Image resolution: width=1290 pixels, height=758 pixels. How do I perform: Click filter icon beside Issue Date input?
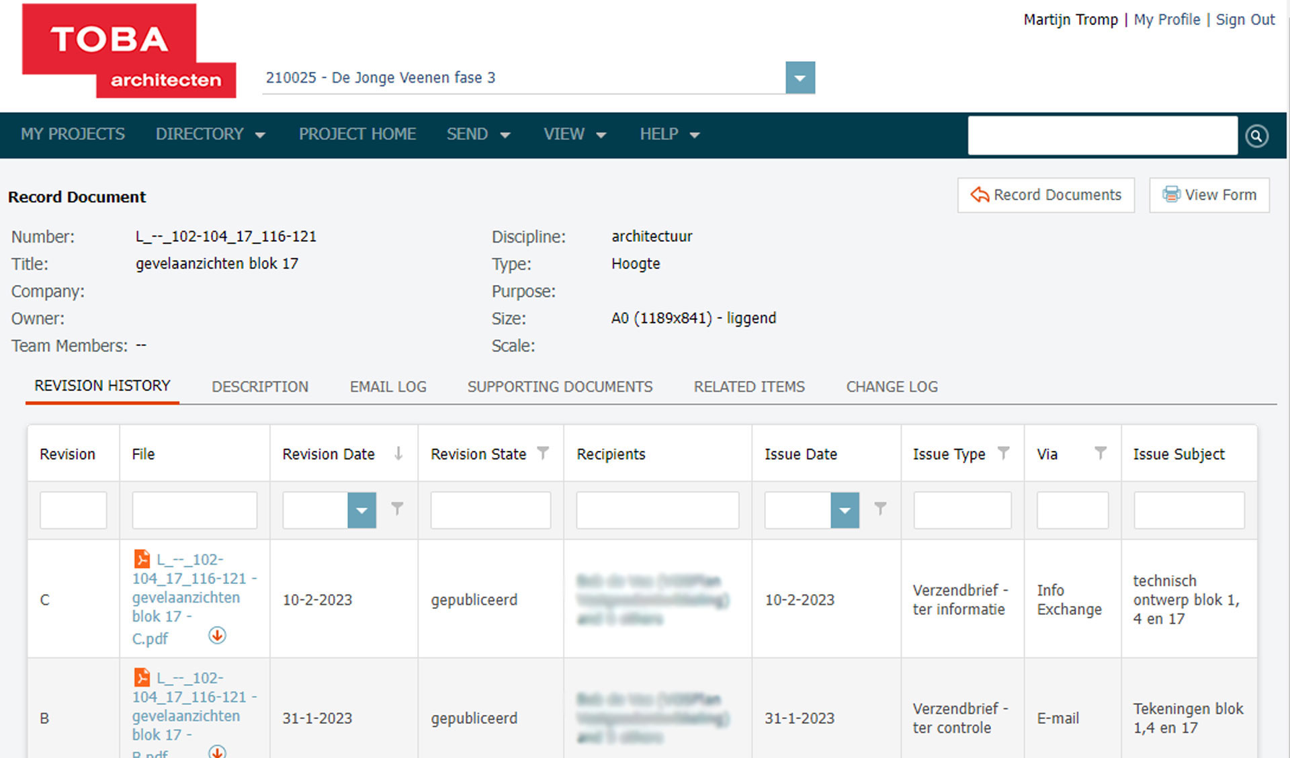point(880,509)
